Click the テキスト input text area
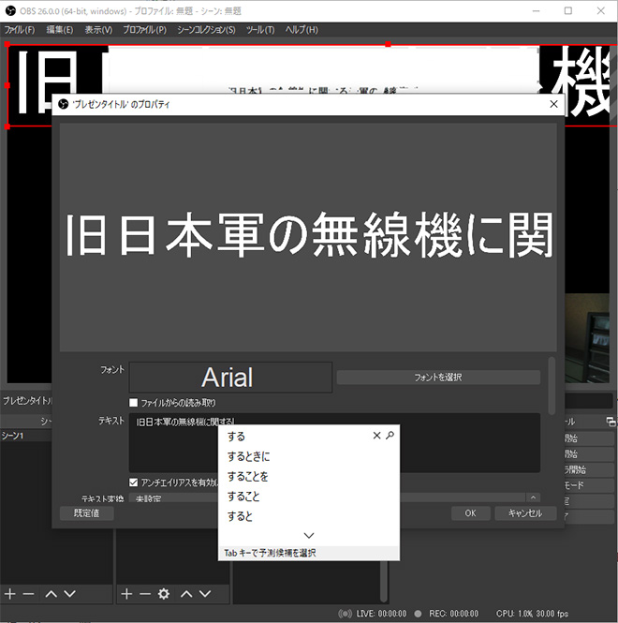Image resolution: width=618 pixels, height=623 pixels. pyautogui.click(x=334, y=442)
